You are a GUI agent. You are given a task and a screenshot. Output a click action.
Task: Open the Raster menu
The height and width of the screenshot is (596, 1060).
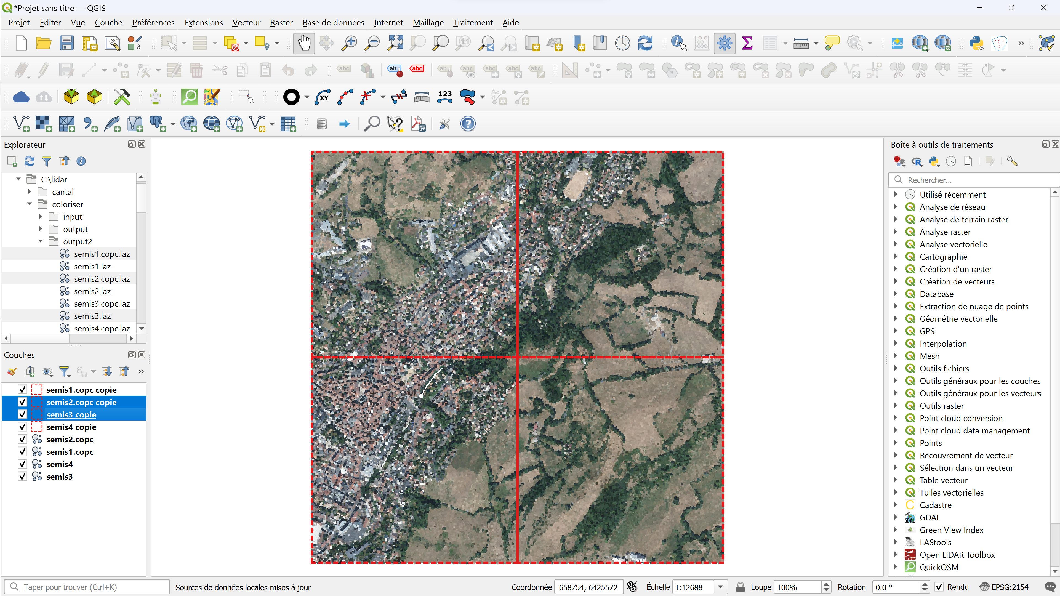(281, 23)
